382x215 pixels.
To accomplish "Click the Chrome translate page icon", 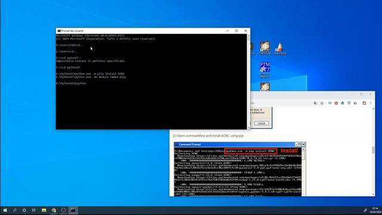I will coord(315,103).
